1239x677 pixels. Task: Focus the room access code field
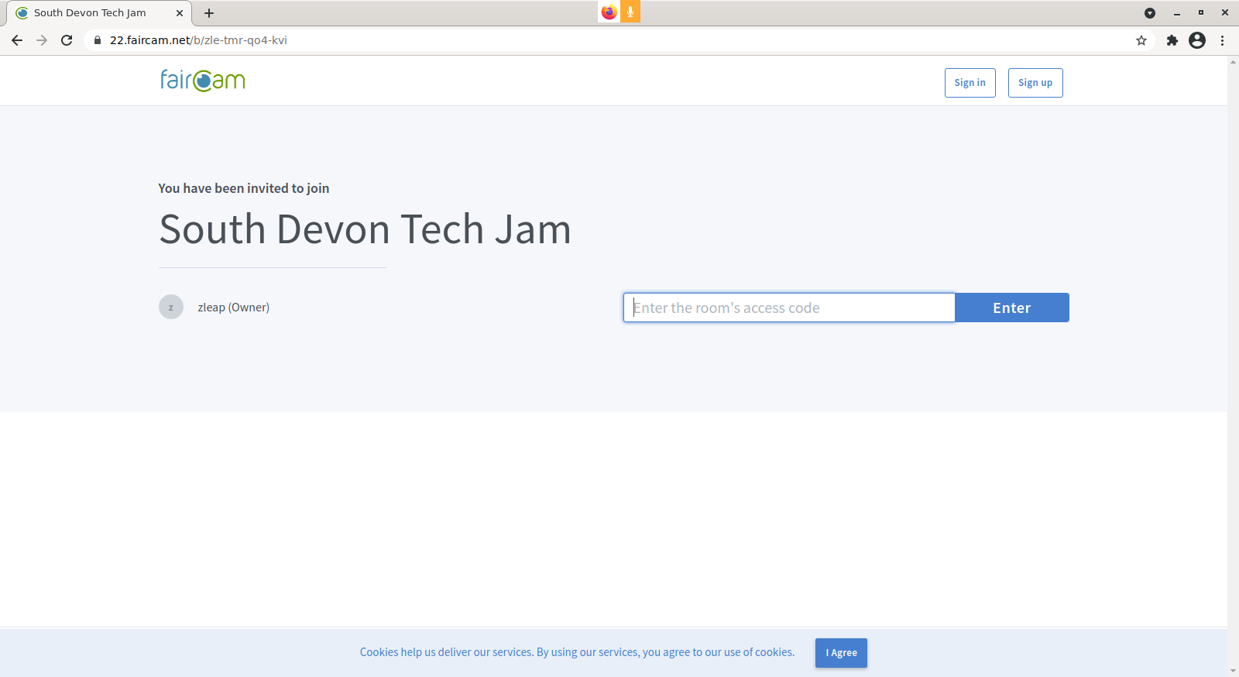click(789, 308)
